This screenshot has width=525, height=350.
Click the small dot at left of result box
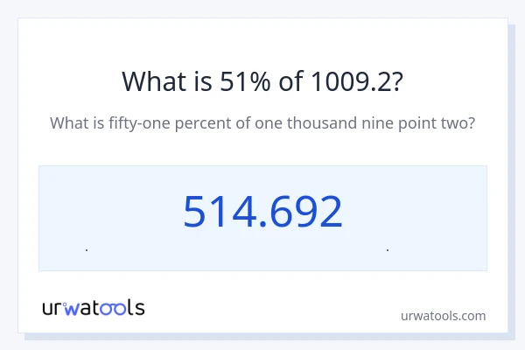coord(87,250)
